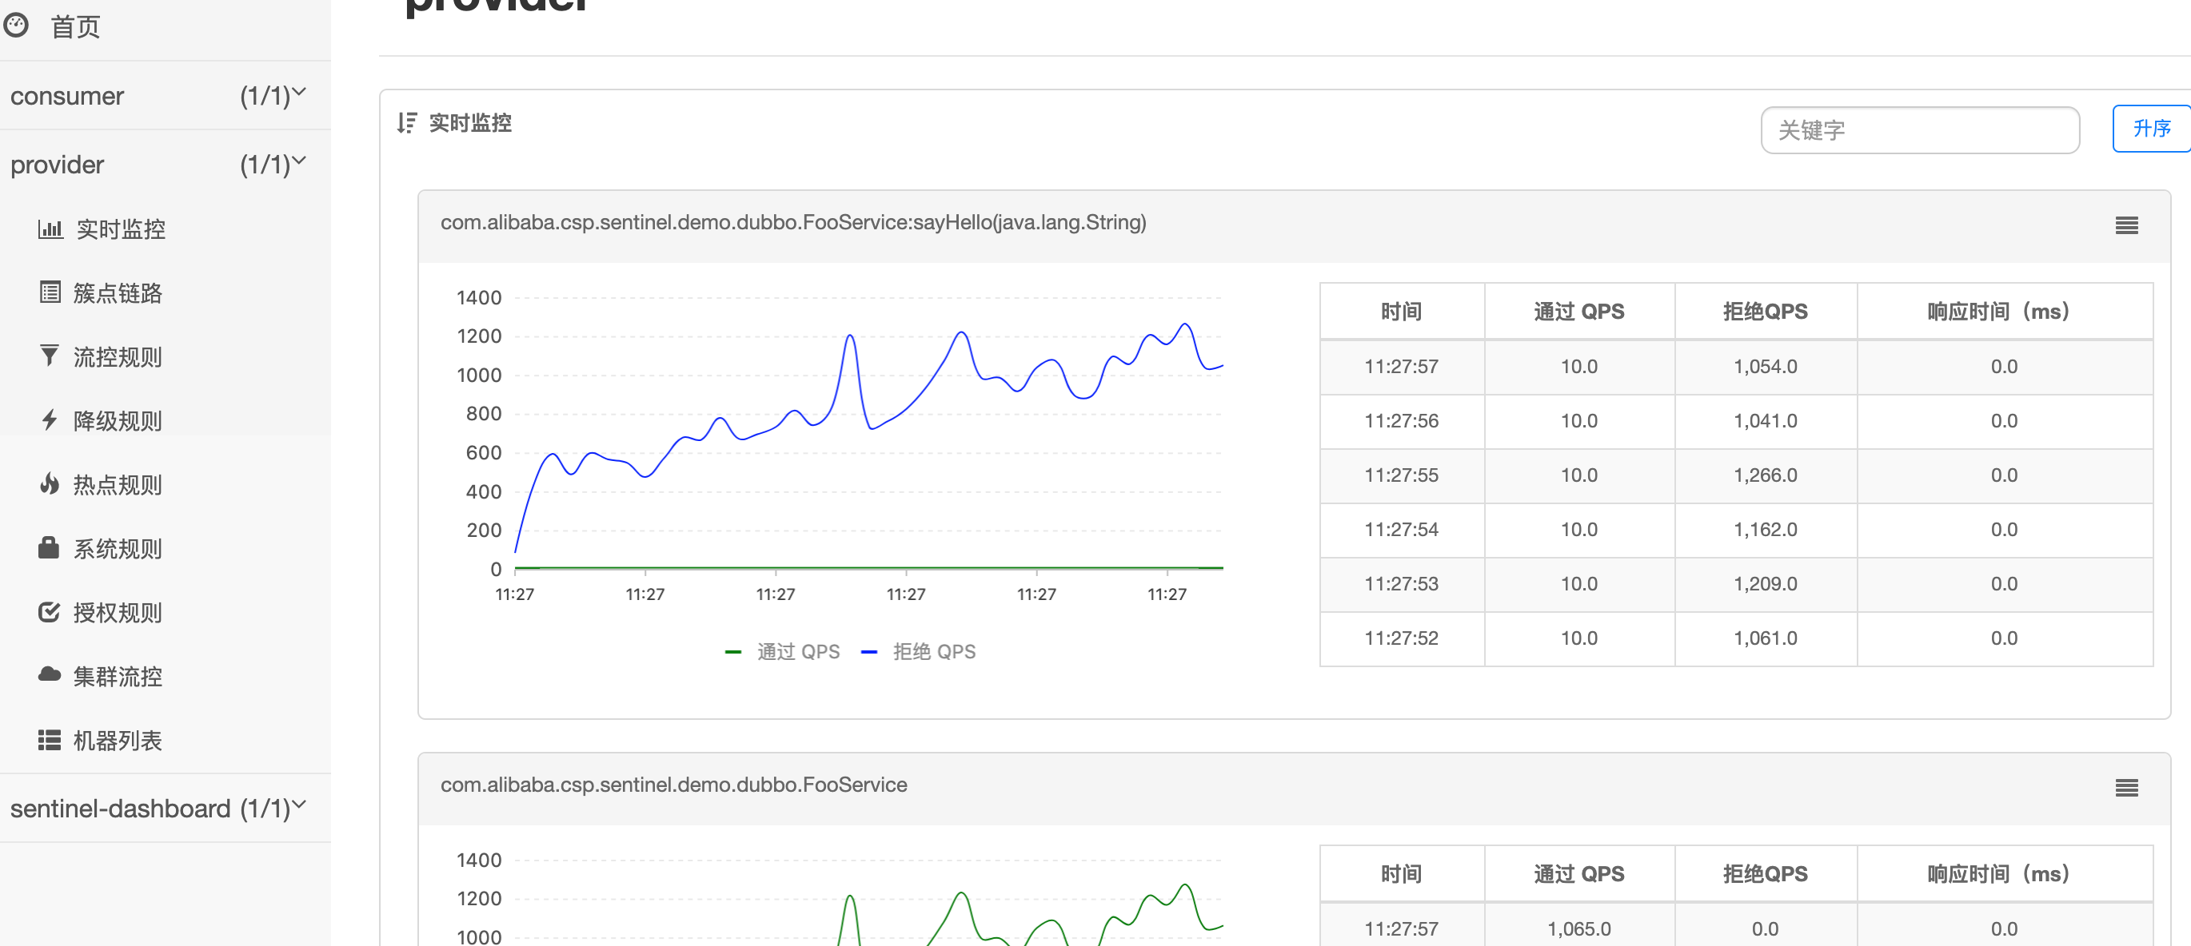Click the list icon for 机器列表
This screenshot has height=946, width=2191.
(50, 741)
